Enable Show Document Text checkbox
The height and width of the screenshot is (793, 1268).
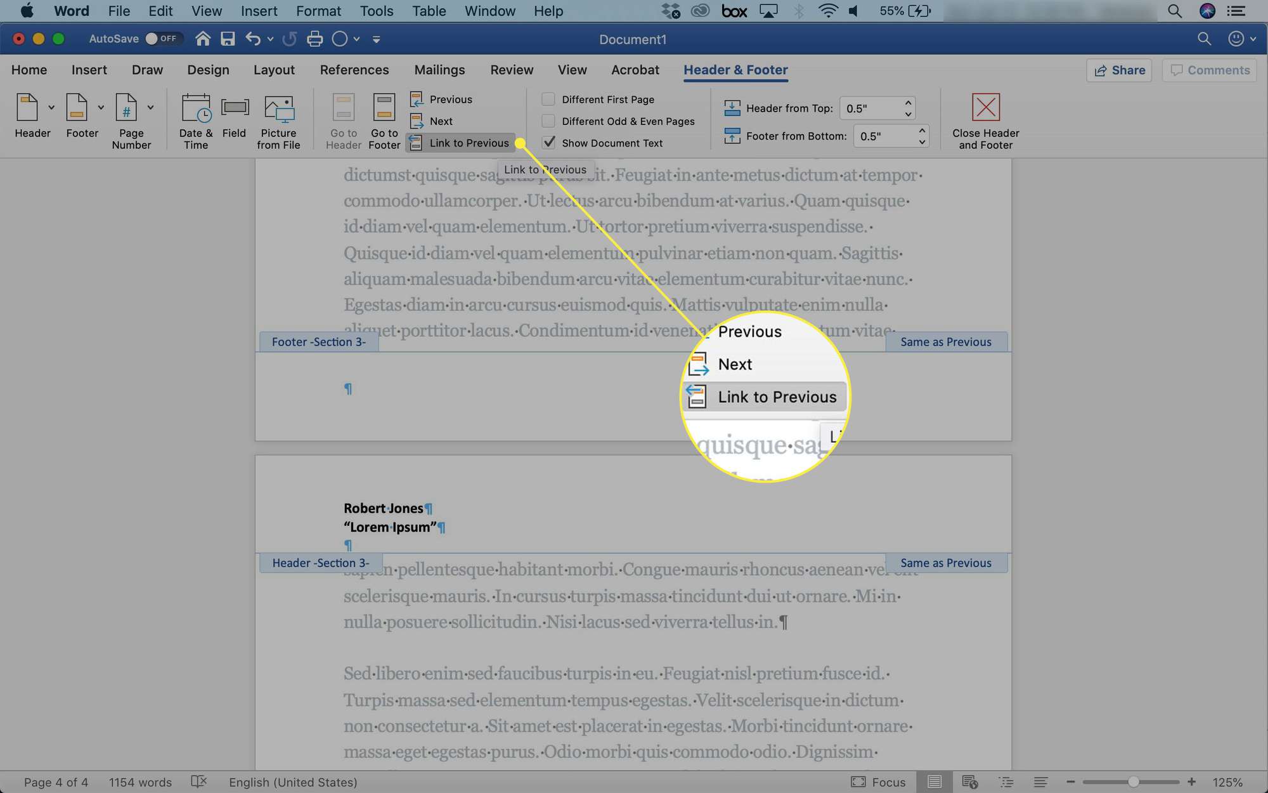pyautogui.click(x=548, y=143)
